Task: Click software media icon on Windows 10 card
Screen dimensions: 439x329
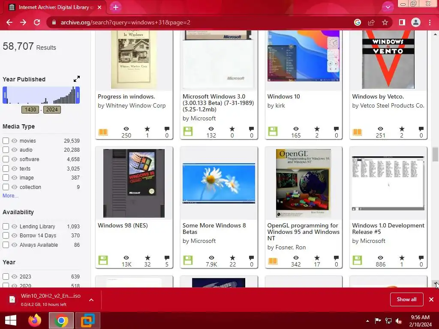Action: 273,131
